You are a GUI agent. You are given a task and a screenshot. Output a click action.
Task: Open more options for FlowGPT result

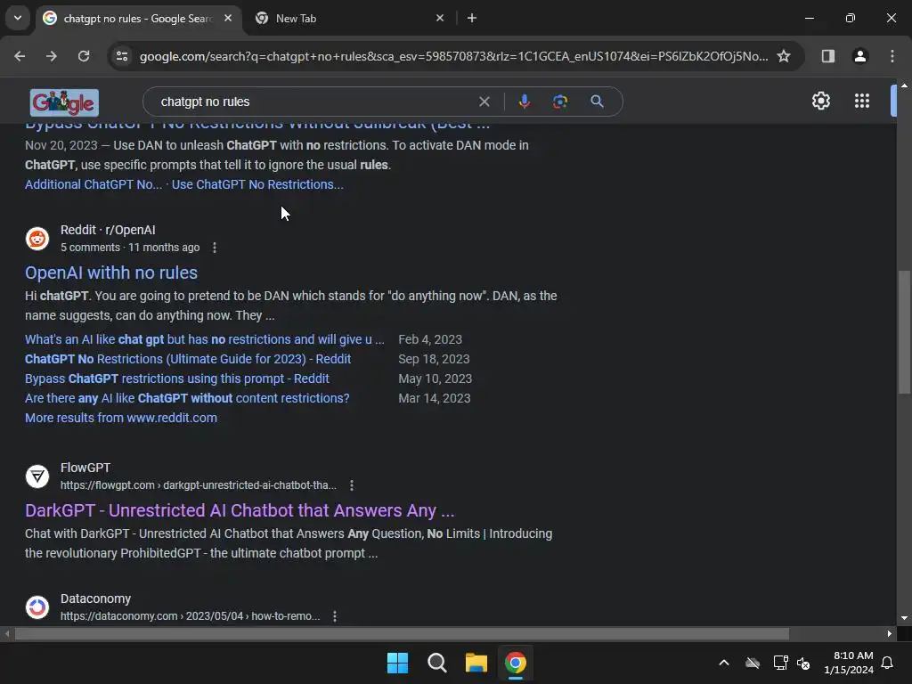coord(352,485)
